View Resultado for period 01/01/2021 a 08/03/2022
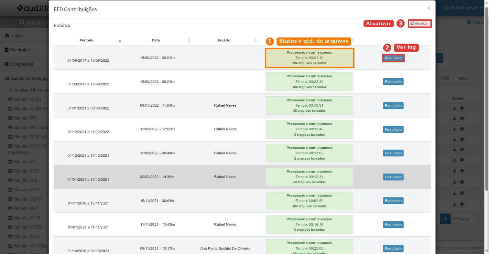 [x=393, y=106]
